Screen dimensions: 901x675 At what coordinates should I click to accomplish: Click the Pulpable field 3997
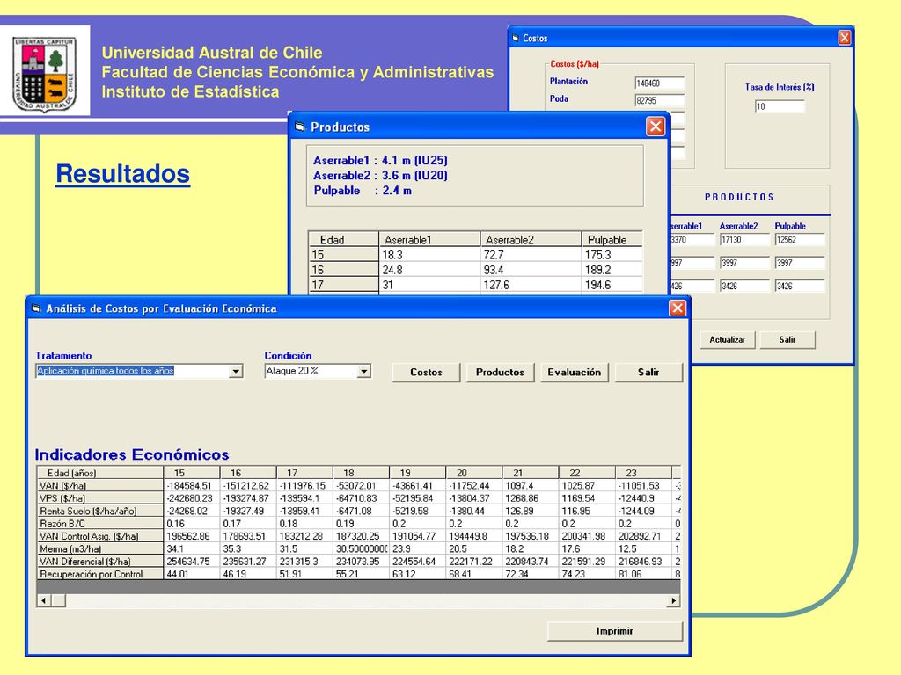(x=800, y=263)
